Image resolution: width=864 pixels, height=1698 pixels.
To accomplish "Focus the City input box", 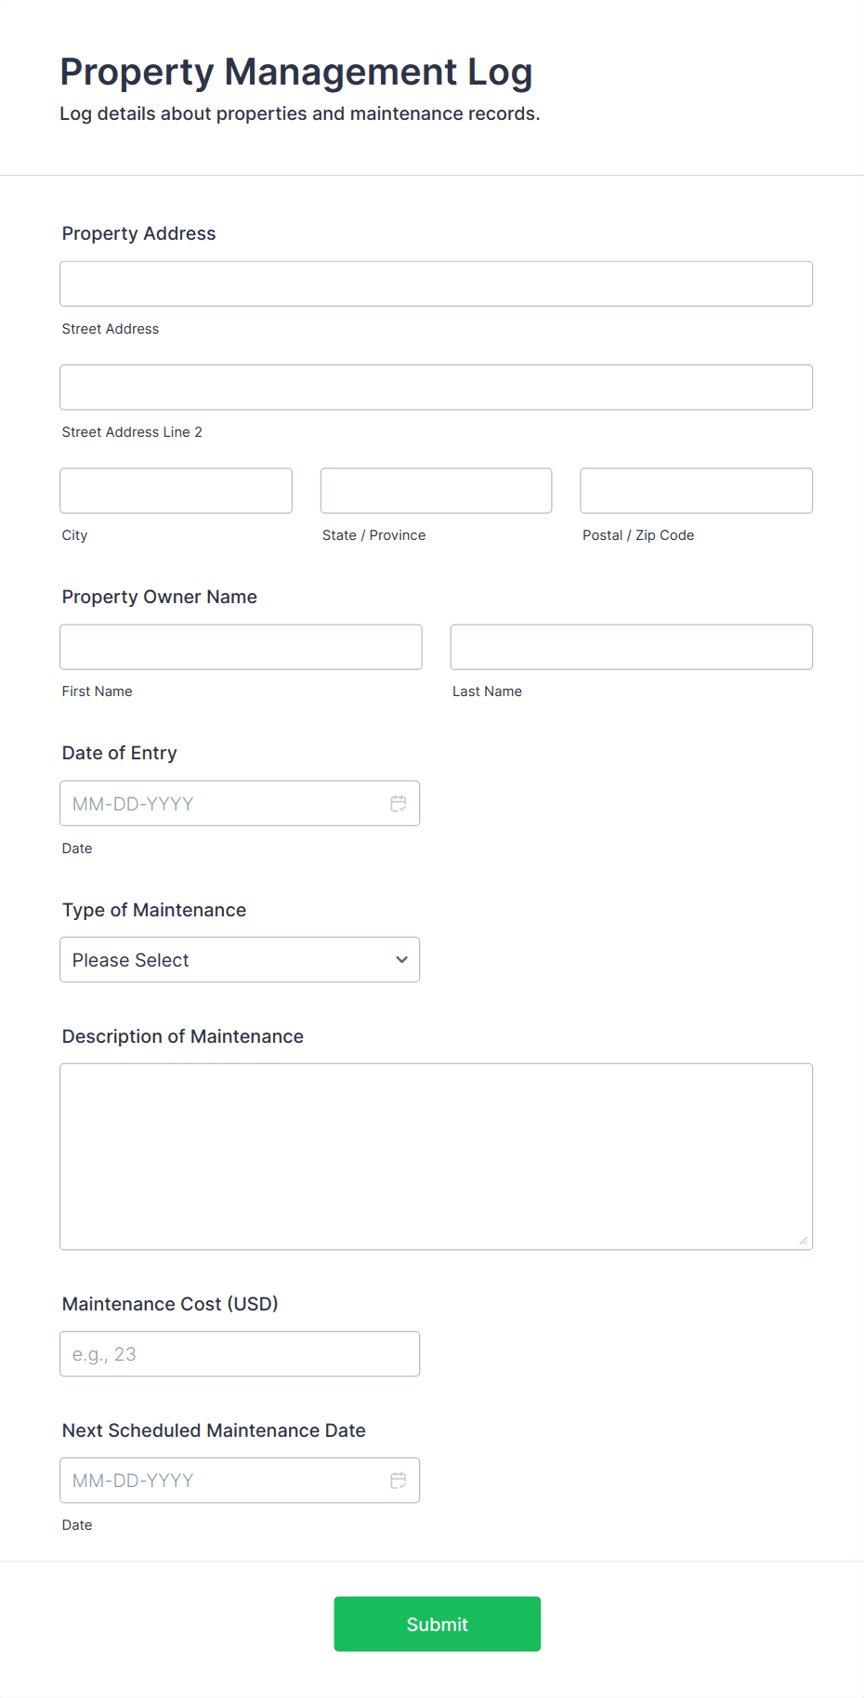I will 176,490.
